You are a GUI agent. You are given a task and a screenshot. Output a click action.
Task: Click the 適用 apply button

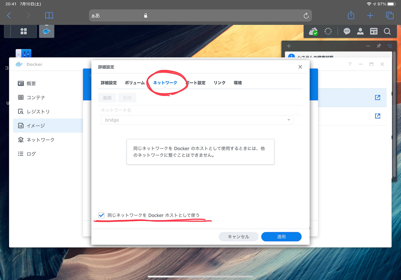tap(281, 237)
